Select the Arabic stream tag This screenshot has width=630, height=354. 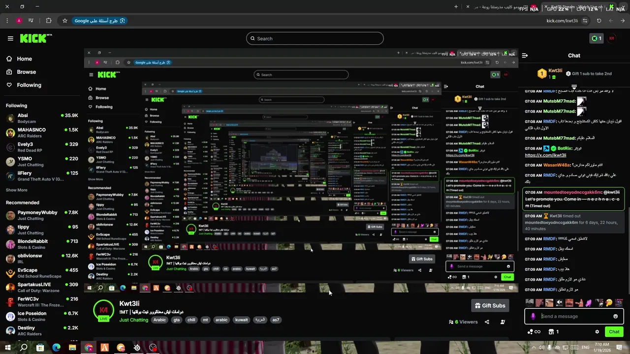point(159,320)
